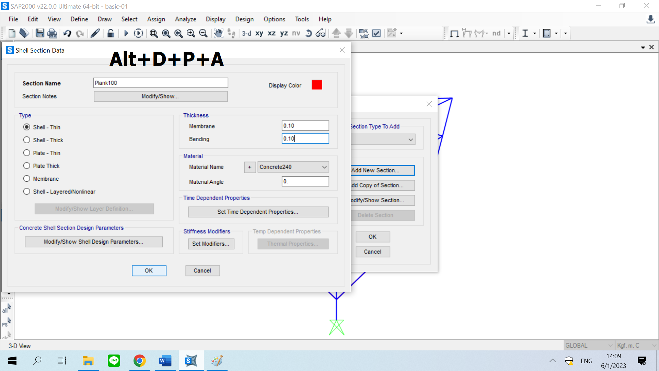Click the 3-d view toolbar button
Image resolution: width=659 pixels, height=371 pixels.
246,33
